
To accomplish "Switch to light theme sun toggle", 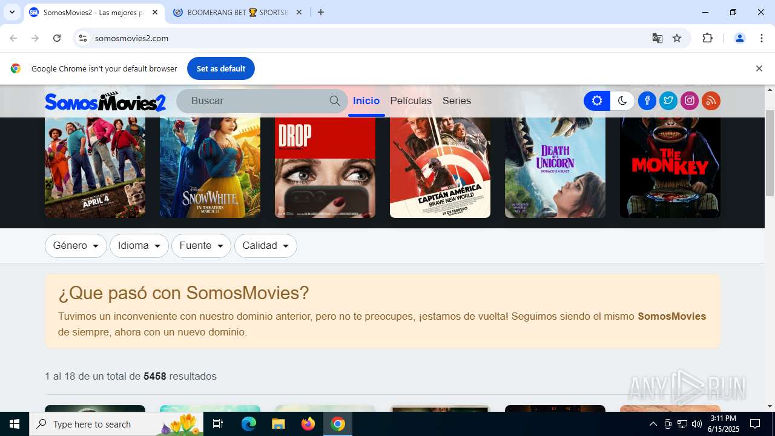I will click(x=597, y=101).
